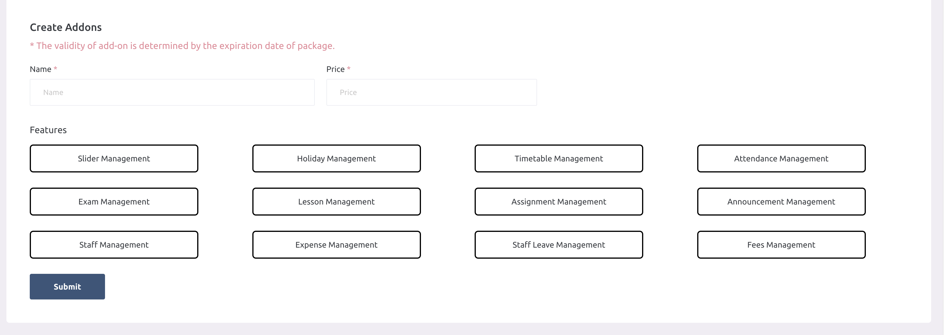Viewport: 944px width, 335px height.
Task: Select the Fees Management feature
Action: [x=781, y=245]
